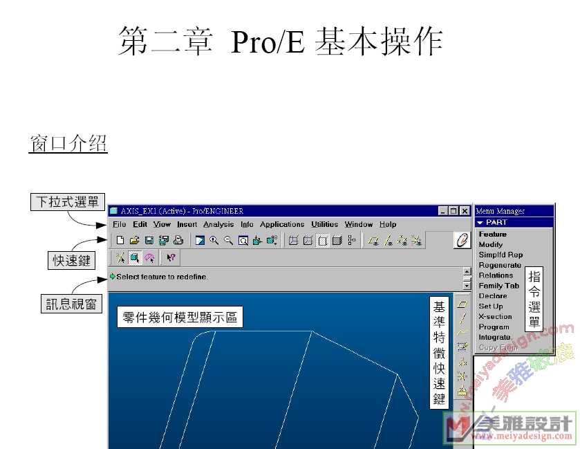Screen dimensions: 580x449
Task: Click the Orient model icon
Action: (x=257, y=241)
